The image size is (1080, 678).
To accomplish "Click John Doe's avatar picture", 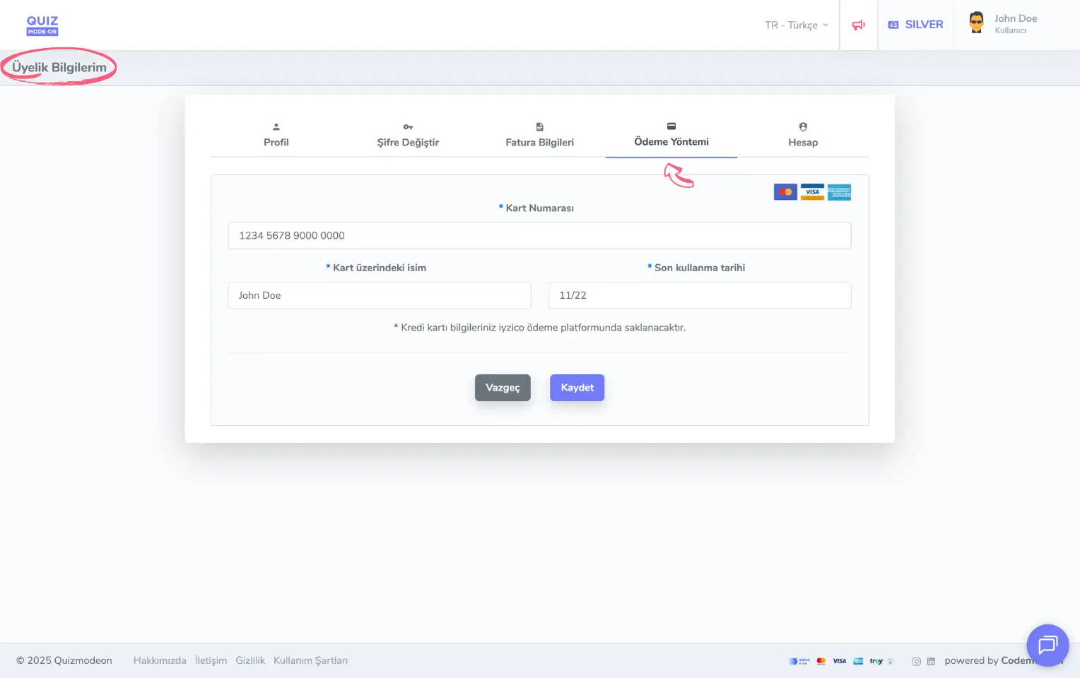I will coord(976,23).
